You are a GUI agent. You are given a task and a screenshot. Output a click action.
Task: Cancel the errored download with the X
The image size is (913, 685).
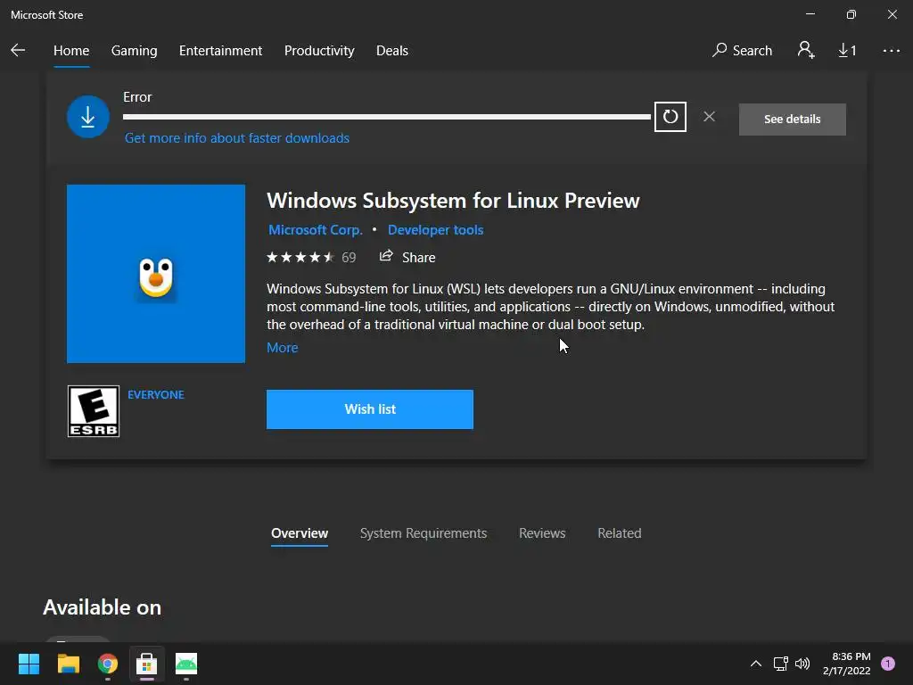tap(709, 117)
